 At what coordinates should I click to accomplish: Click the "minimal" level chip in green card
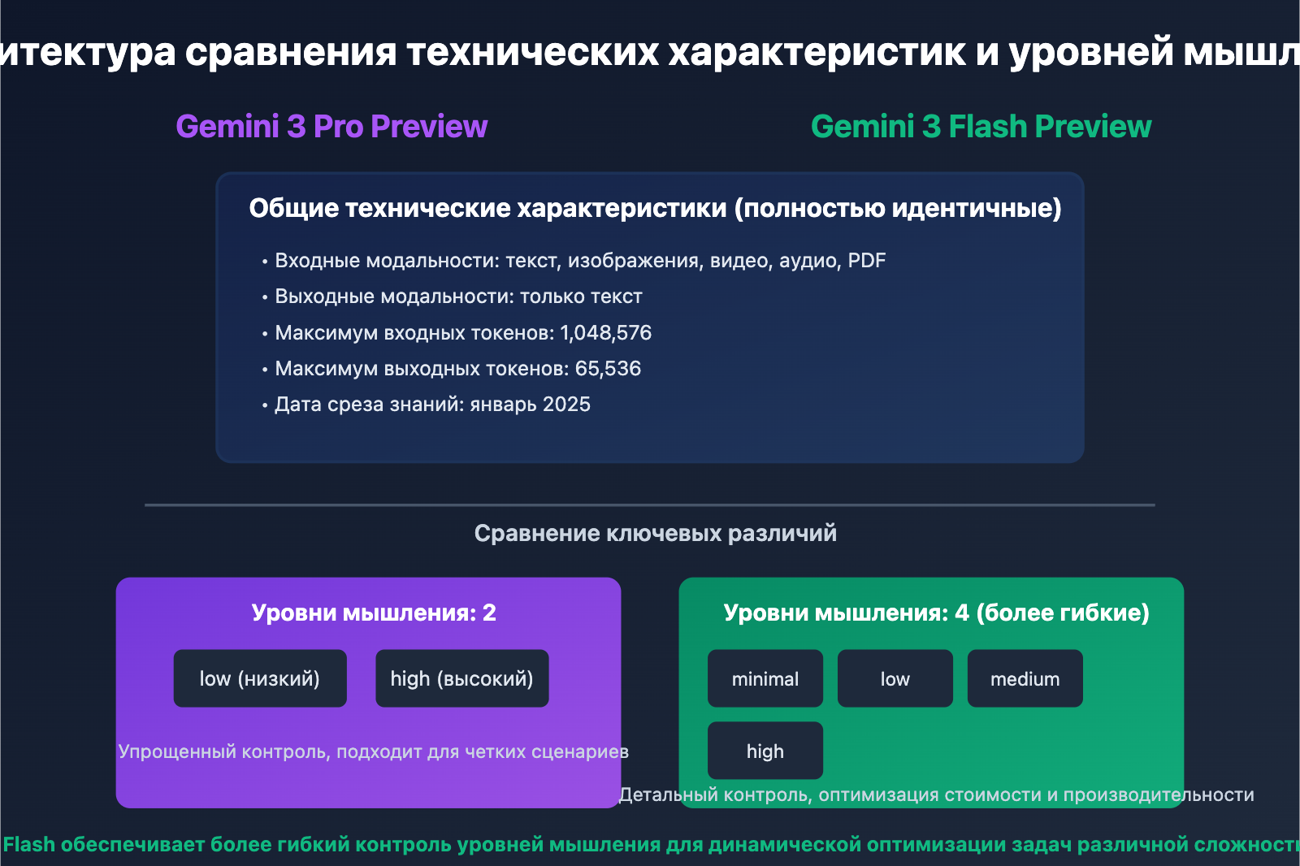765,678
